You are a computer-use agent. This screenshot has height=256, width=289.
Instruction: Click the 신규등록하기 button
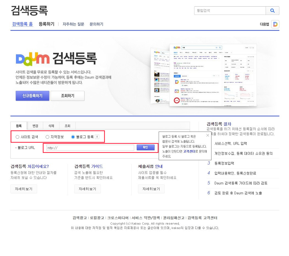tap(32, 96)
